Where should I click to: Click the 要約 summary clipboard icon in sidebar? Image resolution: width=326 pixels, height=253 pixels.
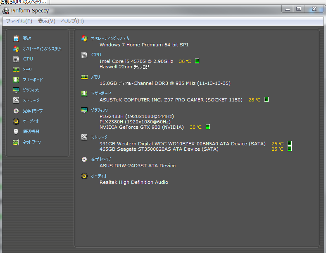tap(16, 39)
